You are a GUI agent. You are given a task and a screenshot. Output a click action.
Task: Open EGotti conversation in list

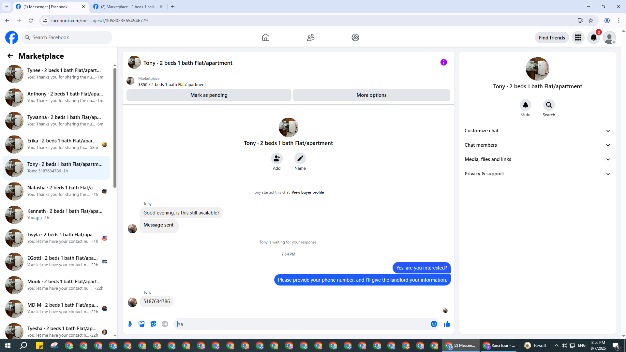click(56, 261)
